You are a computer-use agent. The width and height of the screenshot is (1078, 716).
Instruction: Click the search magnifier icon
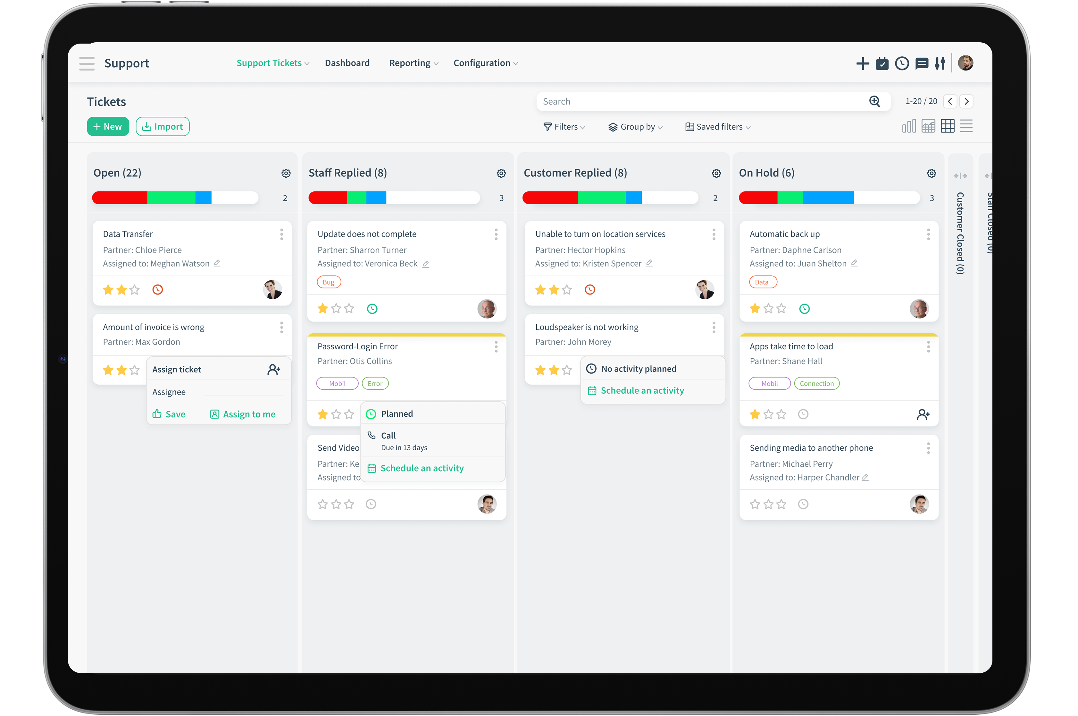pos(874,101)
